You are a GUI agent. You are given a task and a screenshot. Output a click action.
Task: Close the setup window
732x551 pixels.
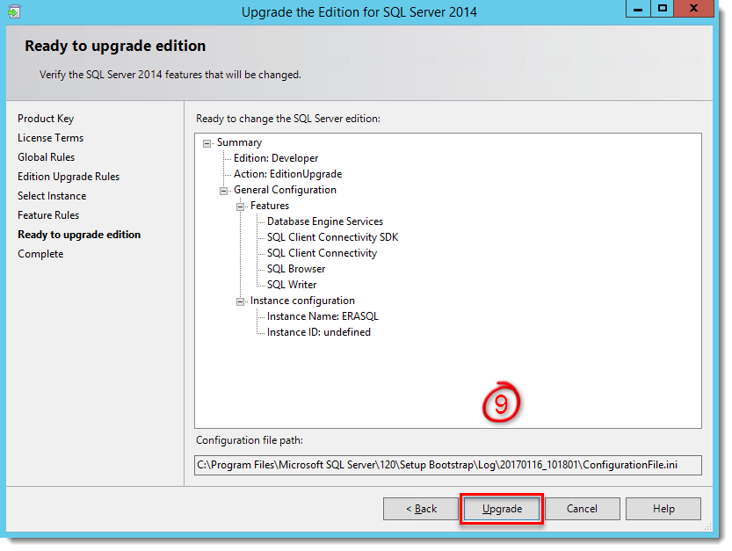[x=693, y=9]
